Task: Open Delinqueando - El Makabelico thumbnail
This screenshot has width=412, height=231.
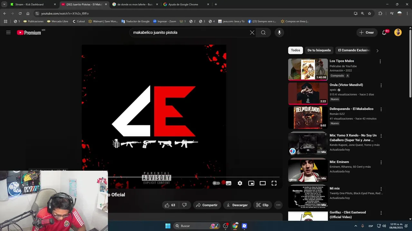Action: pos(308,117)
